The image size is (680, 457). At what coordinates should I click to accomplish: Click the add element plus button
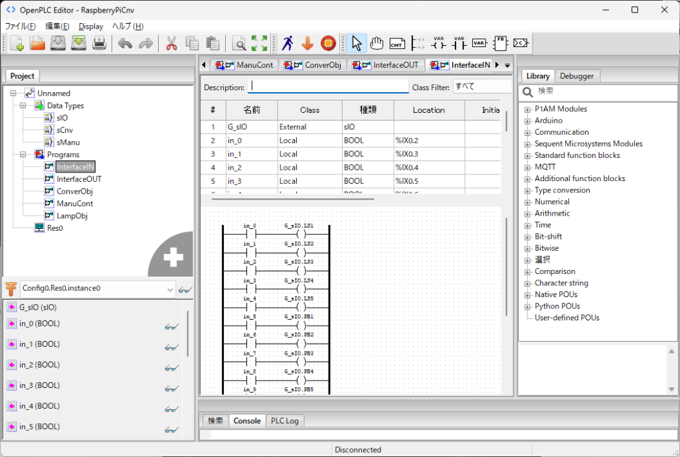(x=173, y=257)
